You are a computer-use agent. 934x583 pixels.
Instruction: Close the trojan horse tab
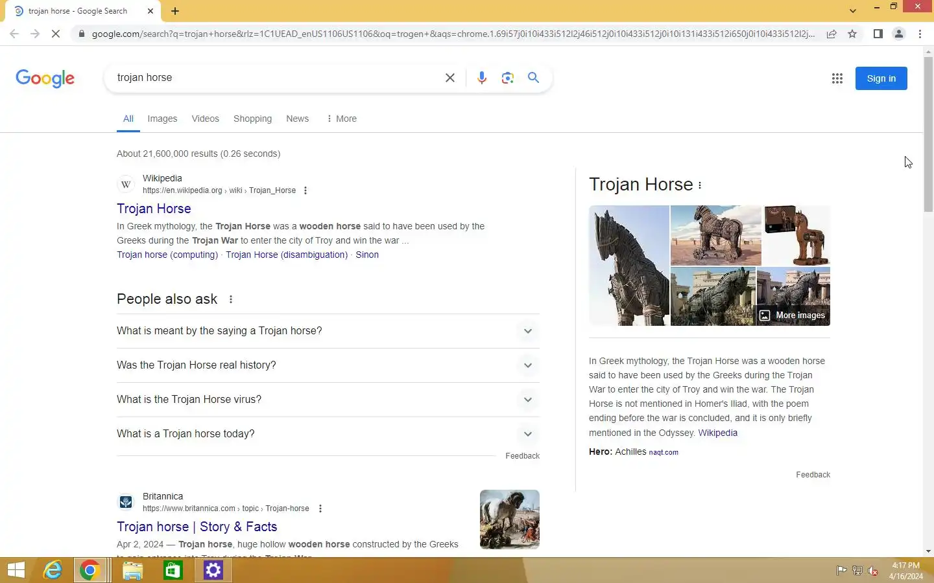coord(150,11)
